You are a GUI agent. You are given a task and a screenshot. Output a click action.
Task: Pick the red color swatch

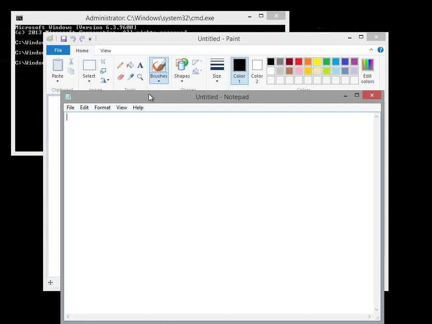click(299, 62)
